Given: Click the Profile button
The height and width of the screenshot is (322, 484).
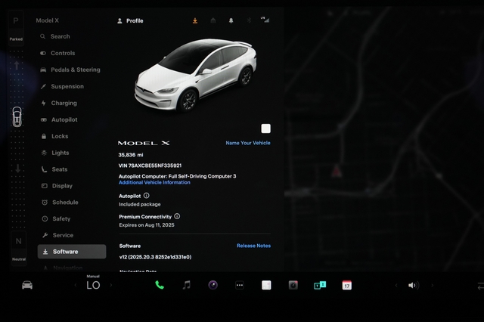Looking at the screenshot, I should click(130, 20).
